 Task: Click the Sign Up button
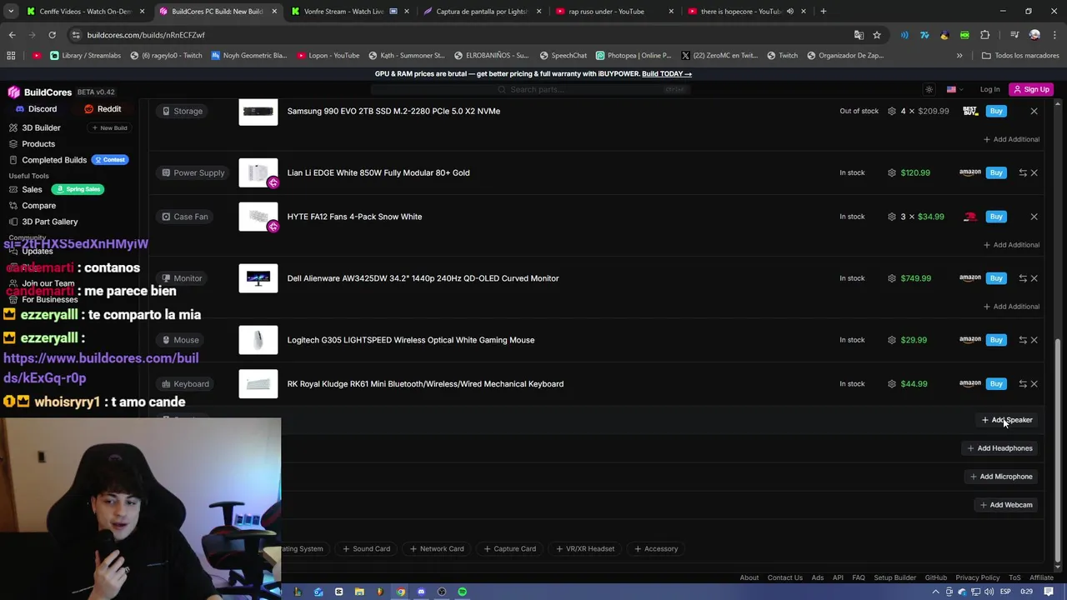(x=1031, y=89)
